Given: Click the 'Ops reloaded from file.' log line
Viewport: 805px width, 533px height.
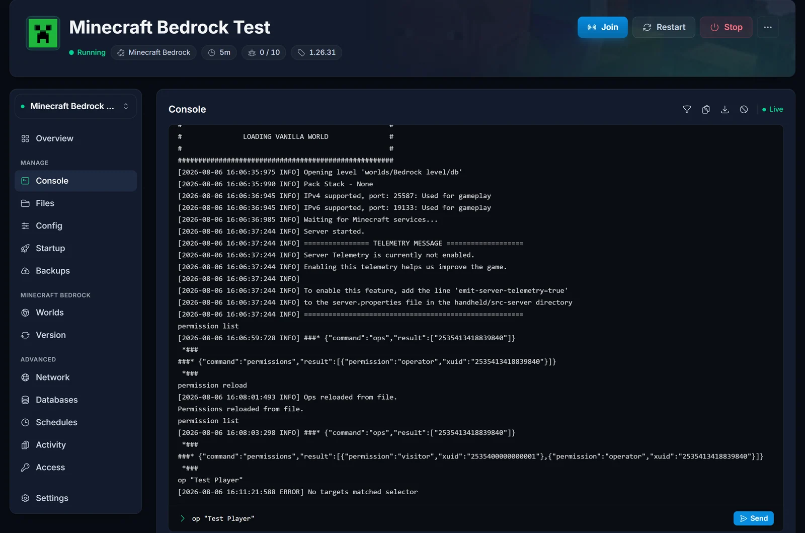Looking at the screenshot, I should coord(287,398).
